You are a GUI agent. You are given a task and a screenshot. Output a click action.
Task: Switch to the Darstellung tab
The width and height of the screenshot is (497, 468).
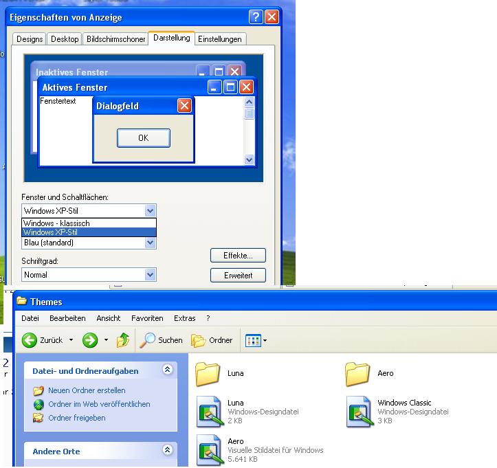pyautogui.click(x=171, y=38)
